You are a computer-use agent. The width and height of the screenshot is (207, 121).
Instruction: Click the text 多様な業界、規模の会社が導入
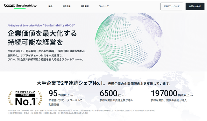[x=169, y=100]
